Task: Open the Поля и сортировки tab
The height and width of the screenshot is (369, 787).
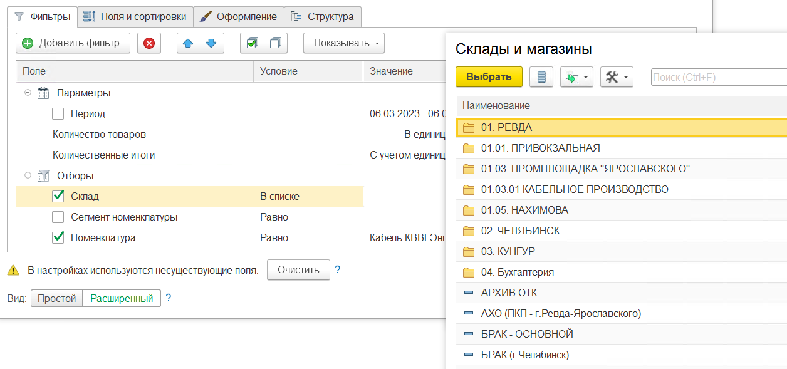Action: 135,17
